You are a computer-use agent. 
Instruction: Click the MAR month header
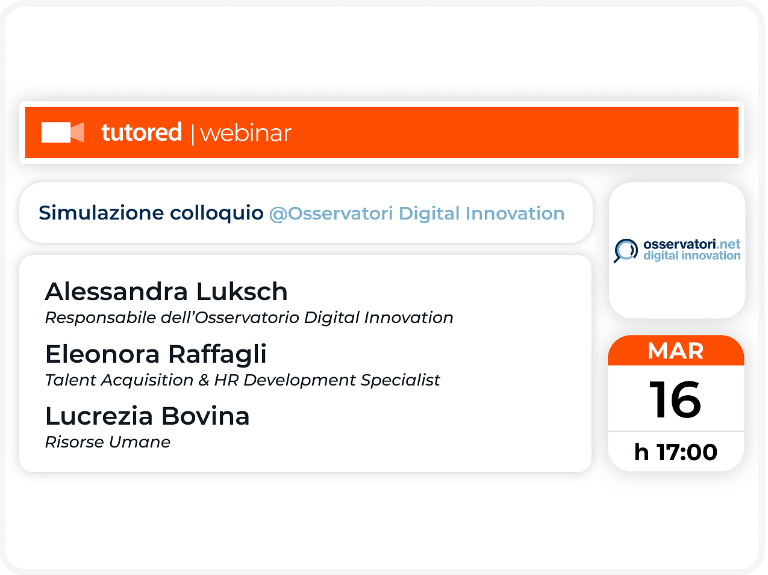tap(676, 351)
